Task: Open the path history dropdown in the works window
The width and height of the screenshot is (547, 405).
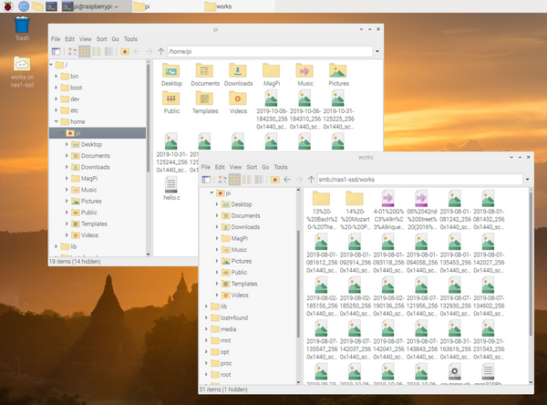Action: pos(526,180)
